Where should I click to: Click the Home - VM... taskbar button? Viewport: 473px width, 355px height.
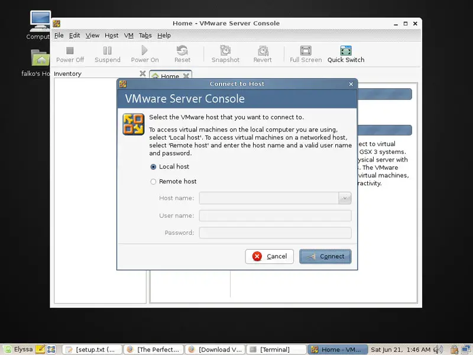click(338, 350)
